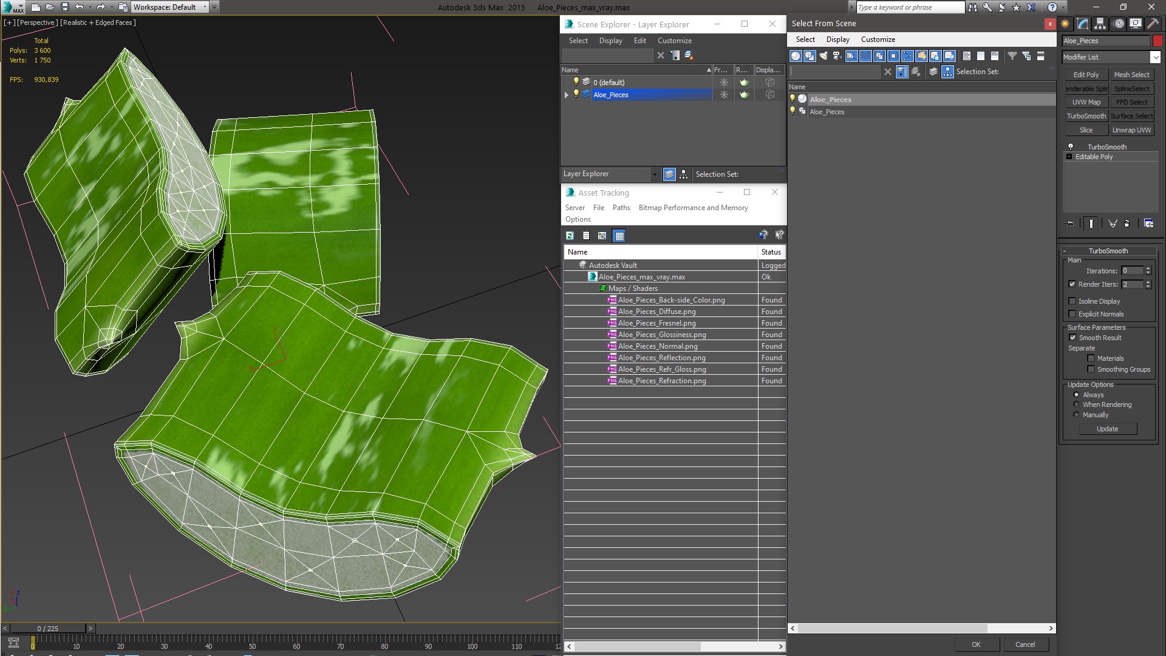Expand the Aloe_Pieces layer tree arrow
1166x656 pixels.
[x=567, y=95]
